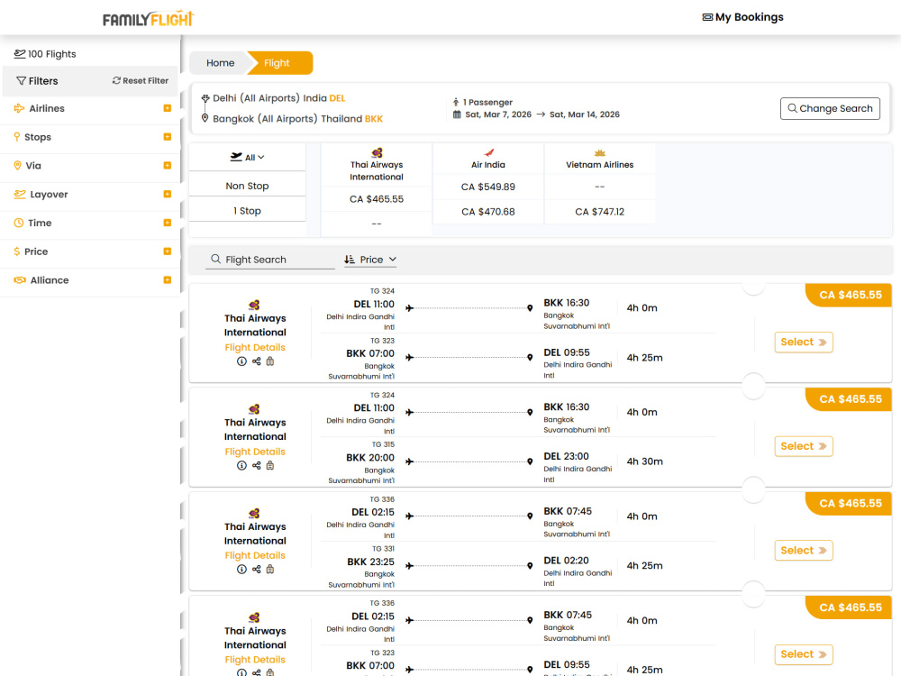Focus the Flight Search input
901x676 pixels.
point(270,260)
